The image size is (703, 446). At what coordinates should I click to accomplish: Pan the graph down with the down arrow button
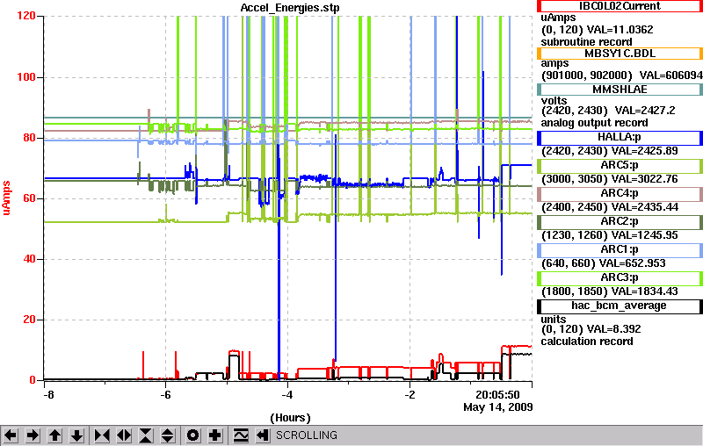click(76, 435)
